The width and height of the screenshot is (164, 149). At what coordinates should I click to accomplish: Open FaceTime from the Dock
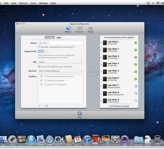point(59,139)
